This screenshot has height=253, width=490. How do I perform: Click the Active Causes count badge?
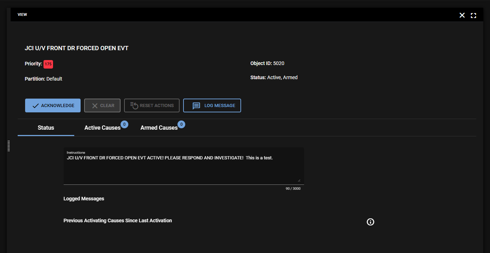point(124,124)
